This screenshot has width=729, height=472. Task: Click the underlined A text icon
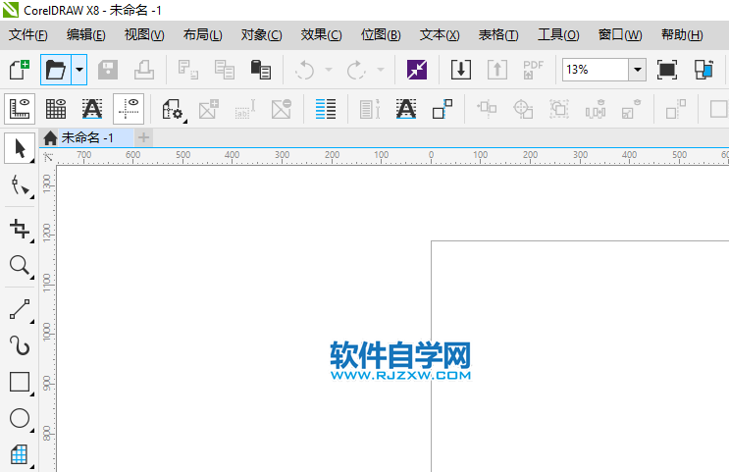(x=406, y=109)
